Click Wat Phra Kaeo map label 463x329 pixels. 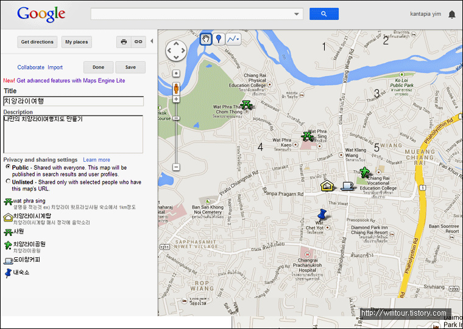point(281,142)
